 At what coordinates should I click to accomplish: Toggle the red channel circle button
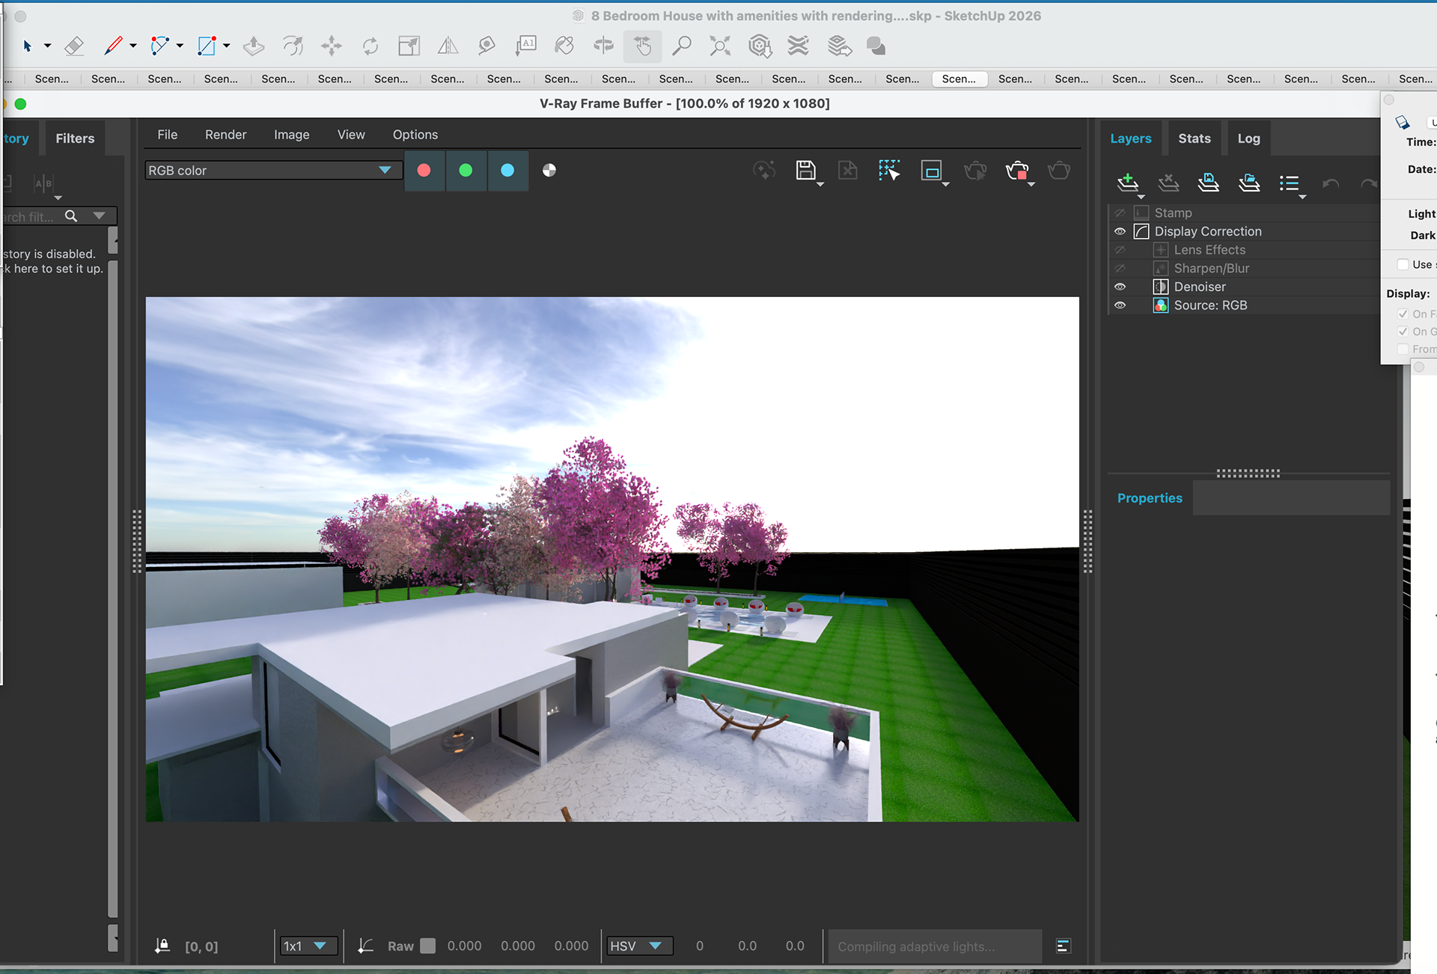tap(424, 171)
